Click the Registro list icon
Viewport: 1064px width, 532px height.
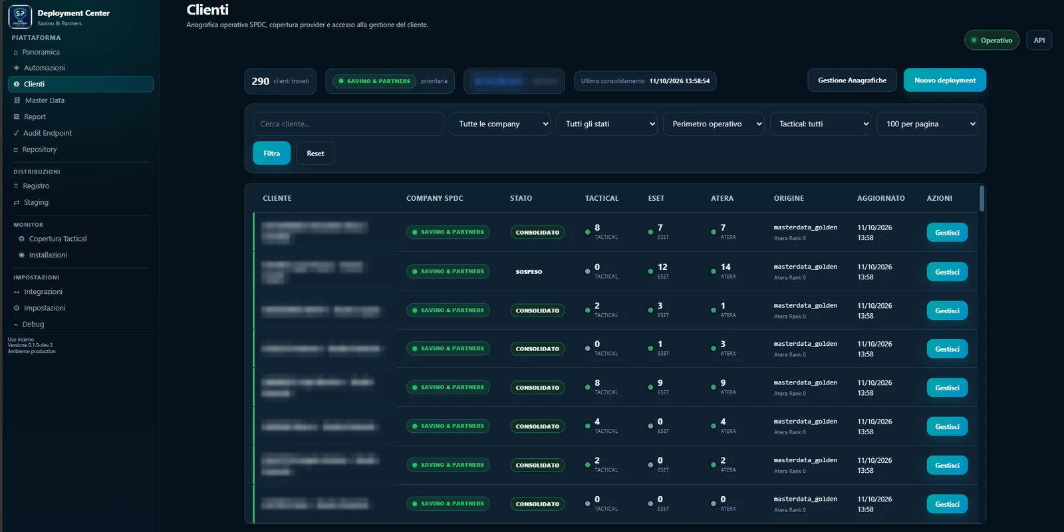point(16,186)
